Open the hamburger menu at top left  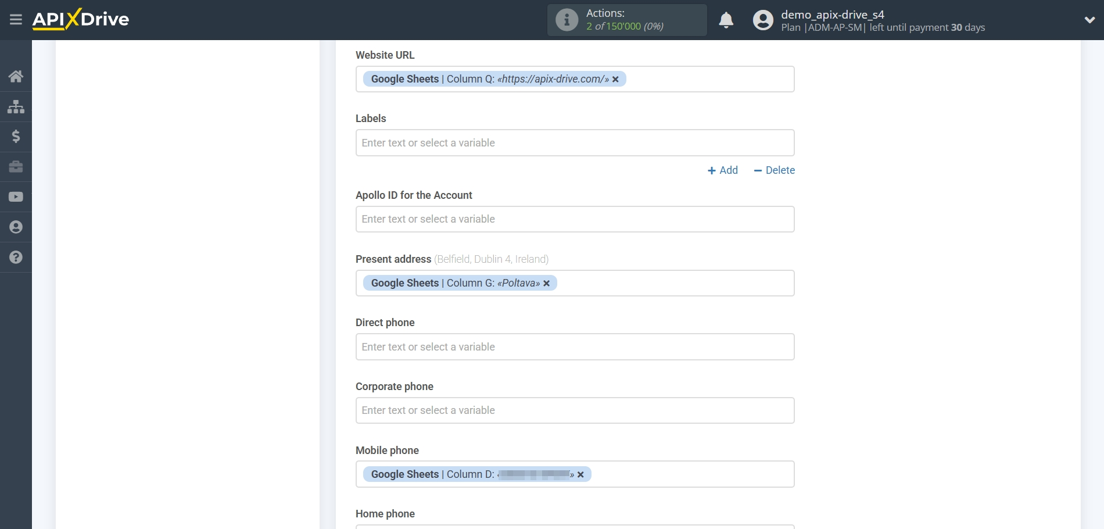click(x=16, y=19)
